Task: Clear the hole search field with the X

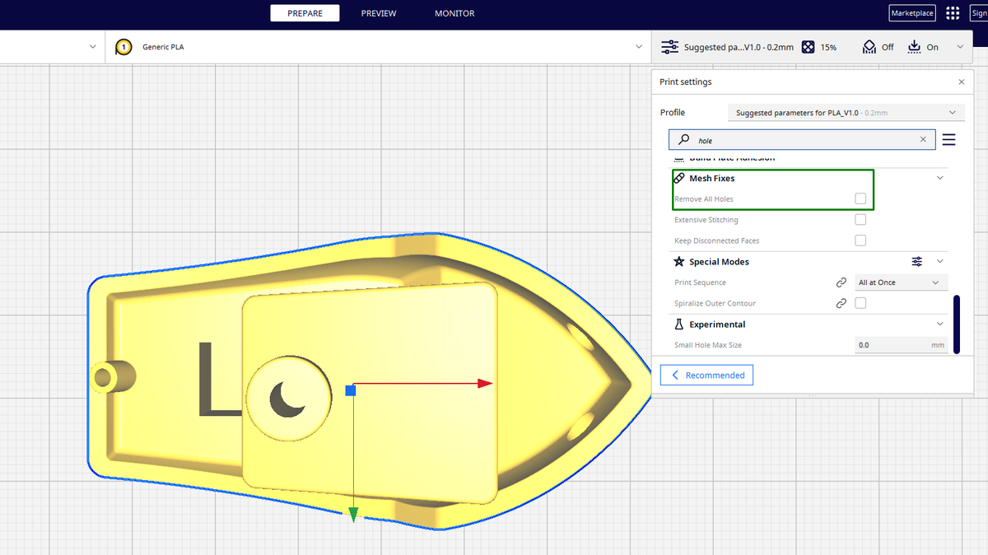Action: pos(922,139)
